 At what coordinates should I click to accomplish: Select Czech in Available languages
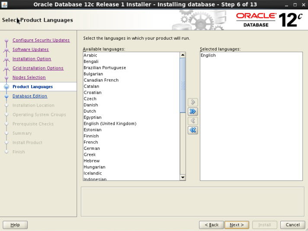click(x=131, y=99)
